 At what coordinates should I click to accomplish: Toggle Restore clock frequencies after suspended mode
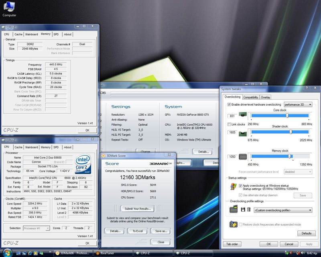[240, 224]
